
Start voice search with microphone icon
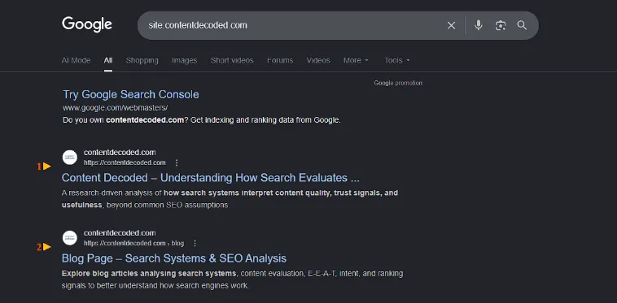point(478,25)
